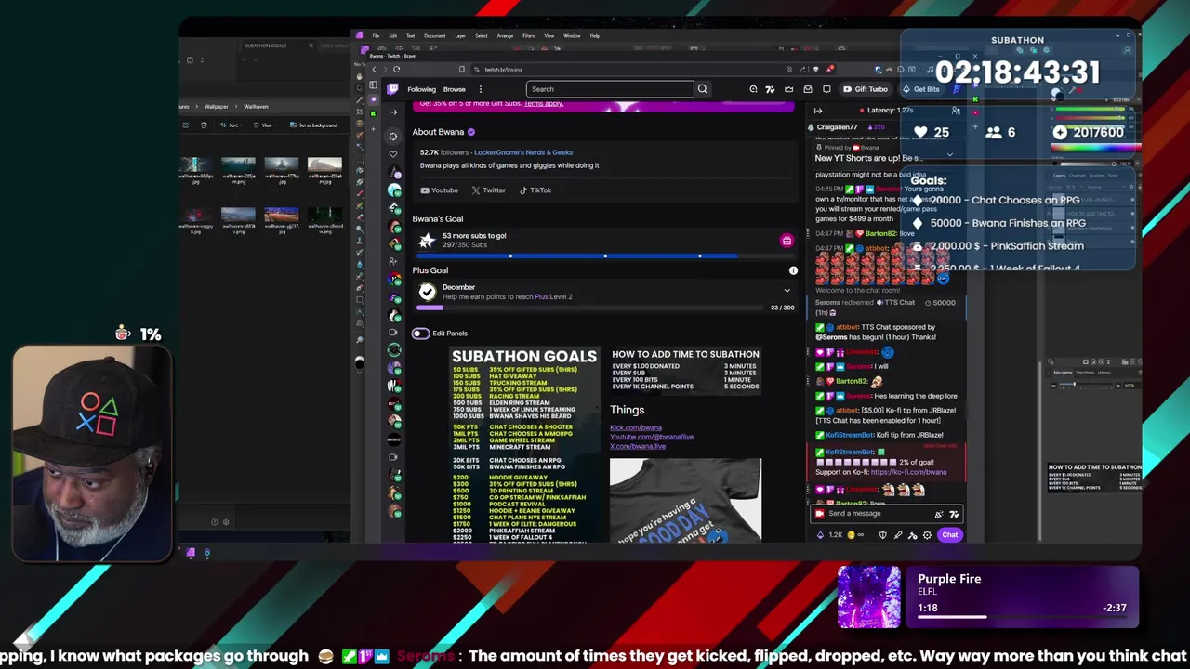This screenshot has height=669, width=1190.
Task: Toggle the Edit Panels switch
Action: (x=420, y=334)
